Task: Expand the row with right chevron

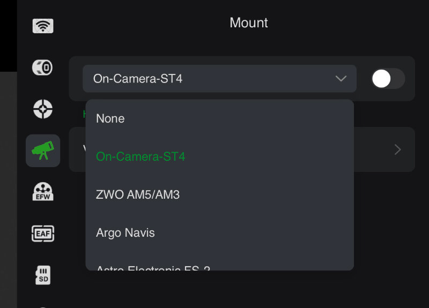Action: point(397,149)
